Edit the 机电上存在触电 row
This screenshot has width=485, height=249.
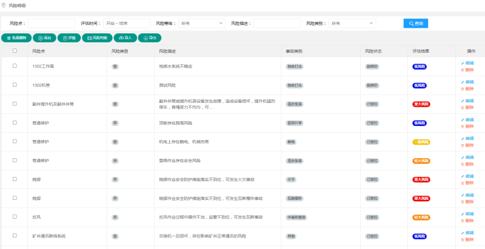[467, 138]
